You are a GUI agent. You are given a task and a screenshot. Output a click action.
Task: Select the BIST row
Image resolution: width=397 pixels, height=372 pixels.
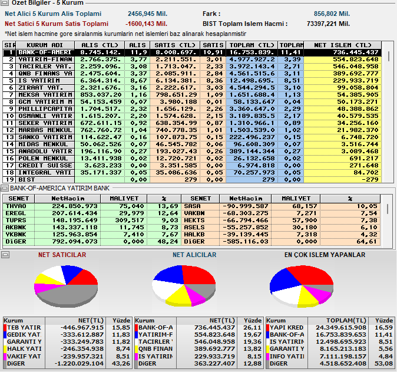(x=192, y=180)
